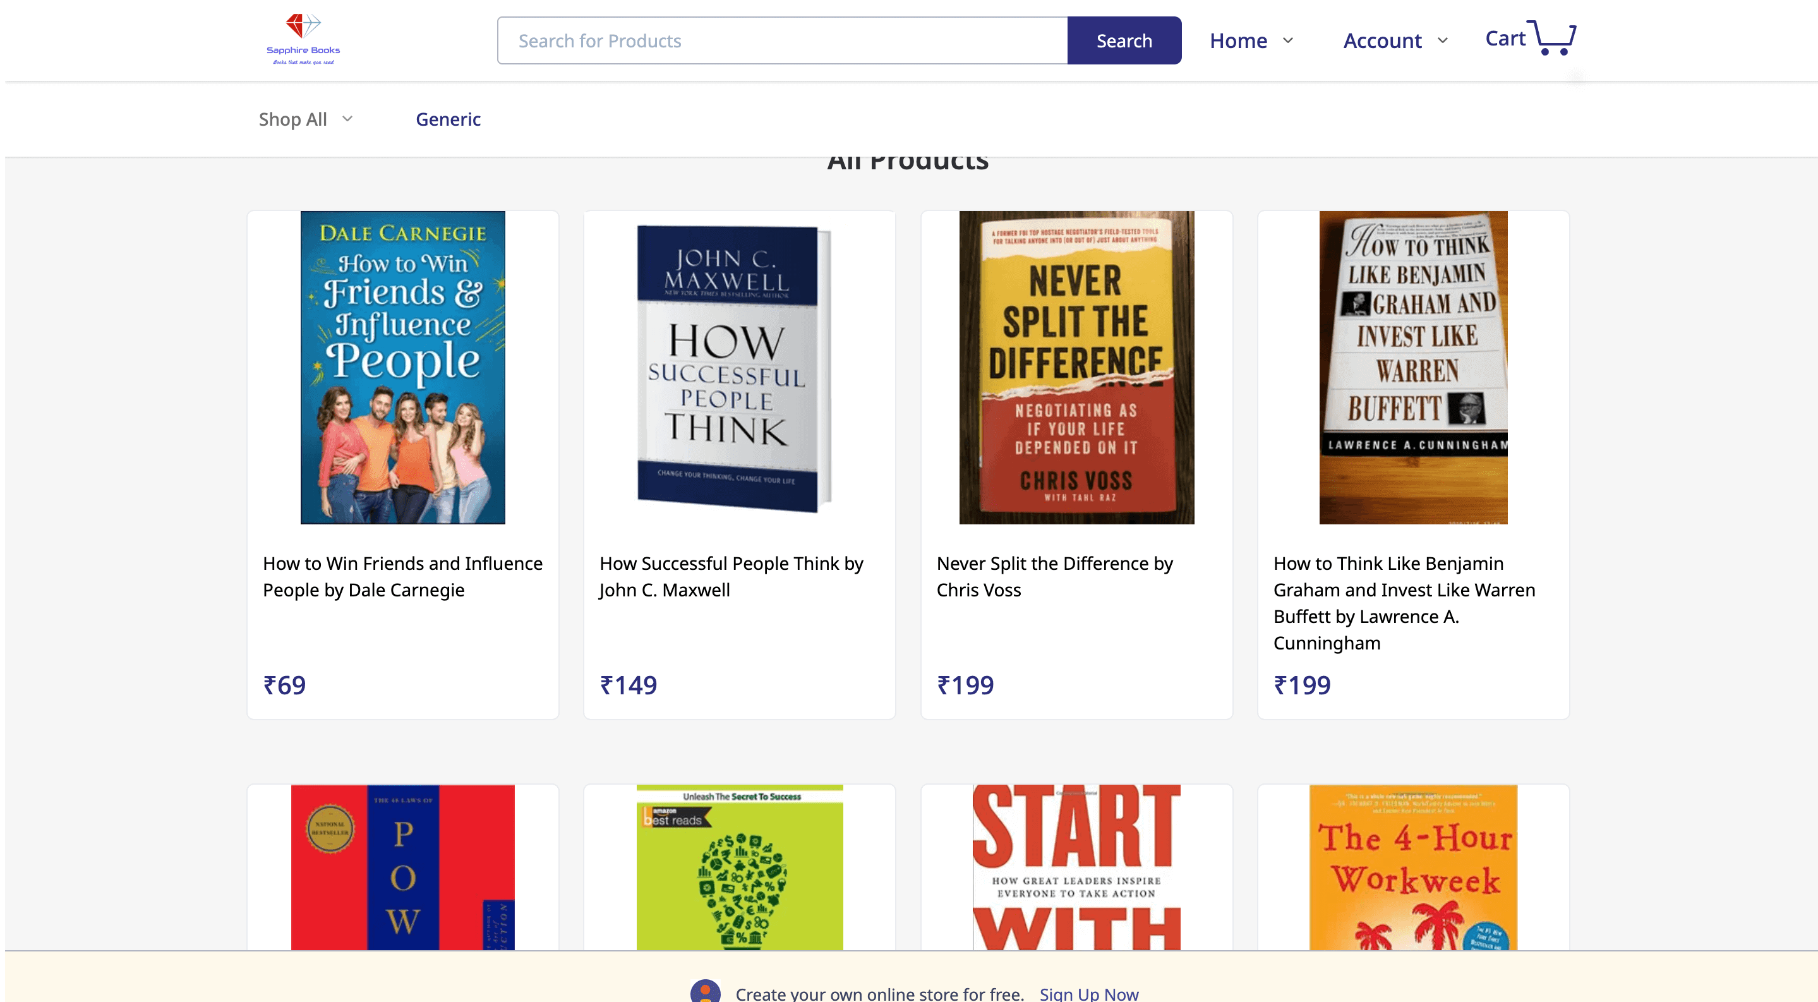Expand the Home menu chevron
This screenshot has width=1818, height=1002.
point(1288,41)
